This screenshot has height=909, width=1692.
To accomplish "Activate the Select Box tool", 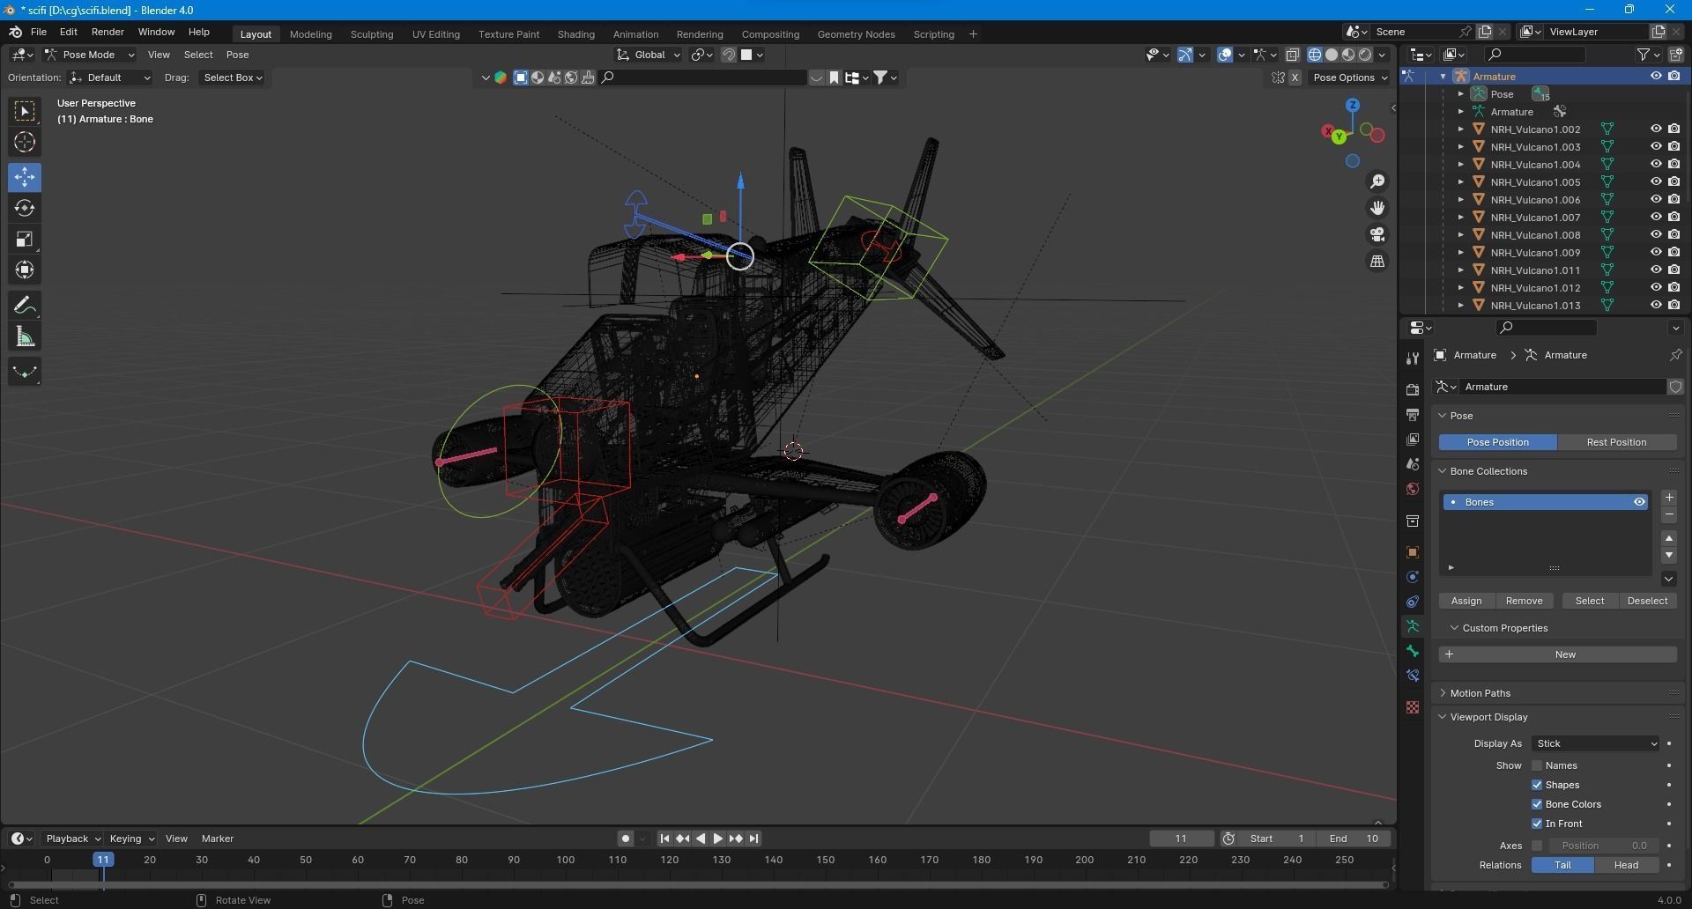I will click(x=25, y=111).
